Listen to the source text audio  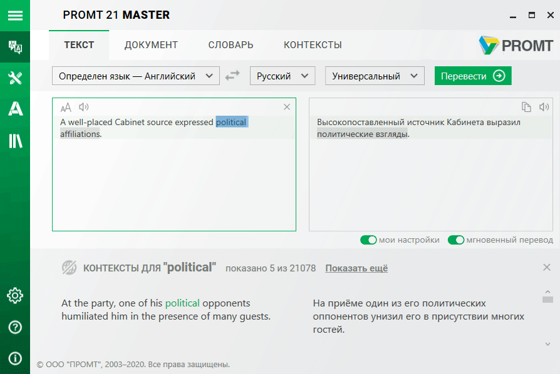(84, 106)
